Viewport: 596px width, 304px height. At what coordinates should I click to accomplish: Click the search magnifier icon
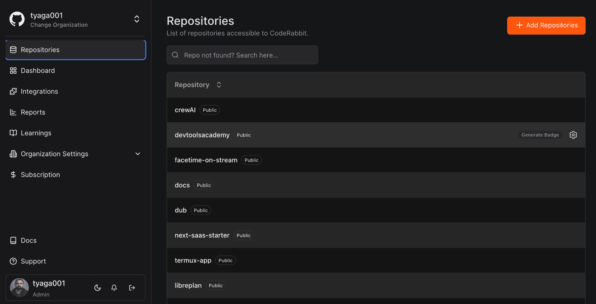tap(175, 55)
